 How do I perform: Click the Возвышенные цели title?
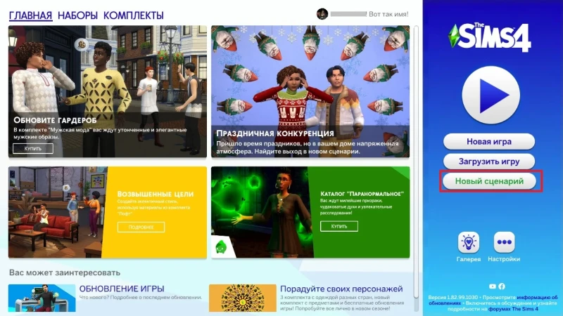click(x=156, y=194)
